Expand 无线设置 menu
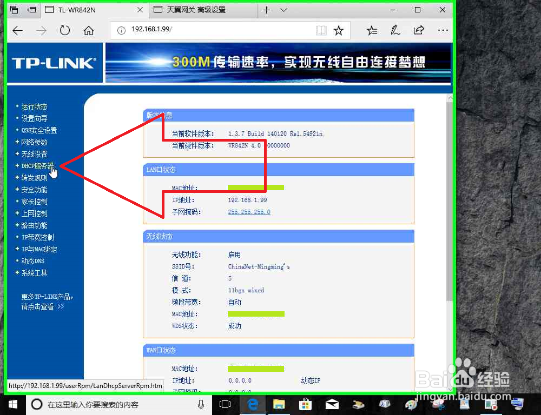 point(34,154)
